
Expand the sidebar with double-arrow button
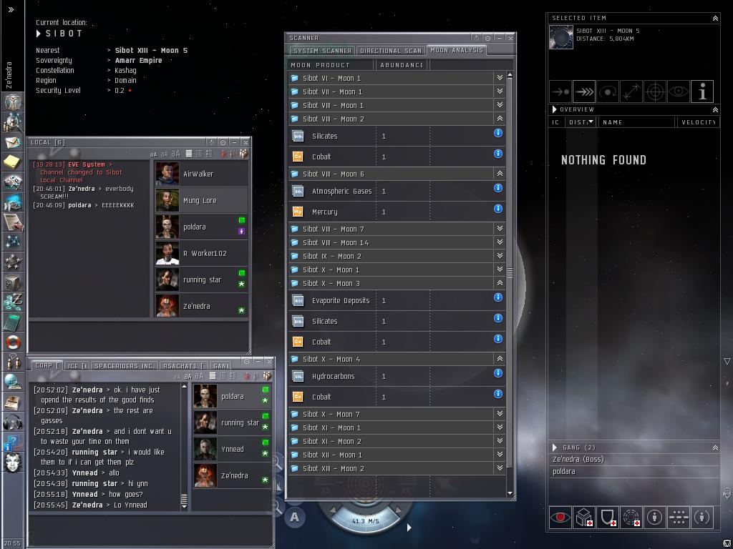point(11,9)
